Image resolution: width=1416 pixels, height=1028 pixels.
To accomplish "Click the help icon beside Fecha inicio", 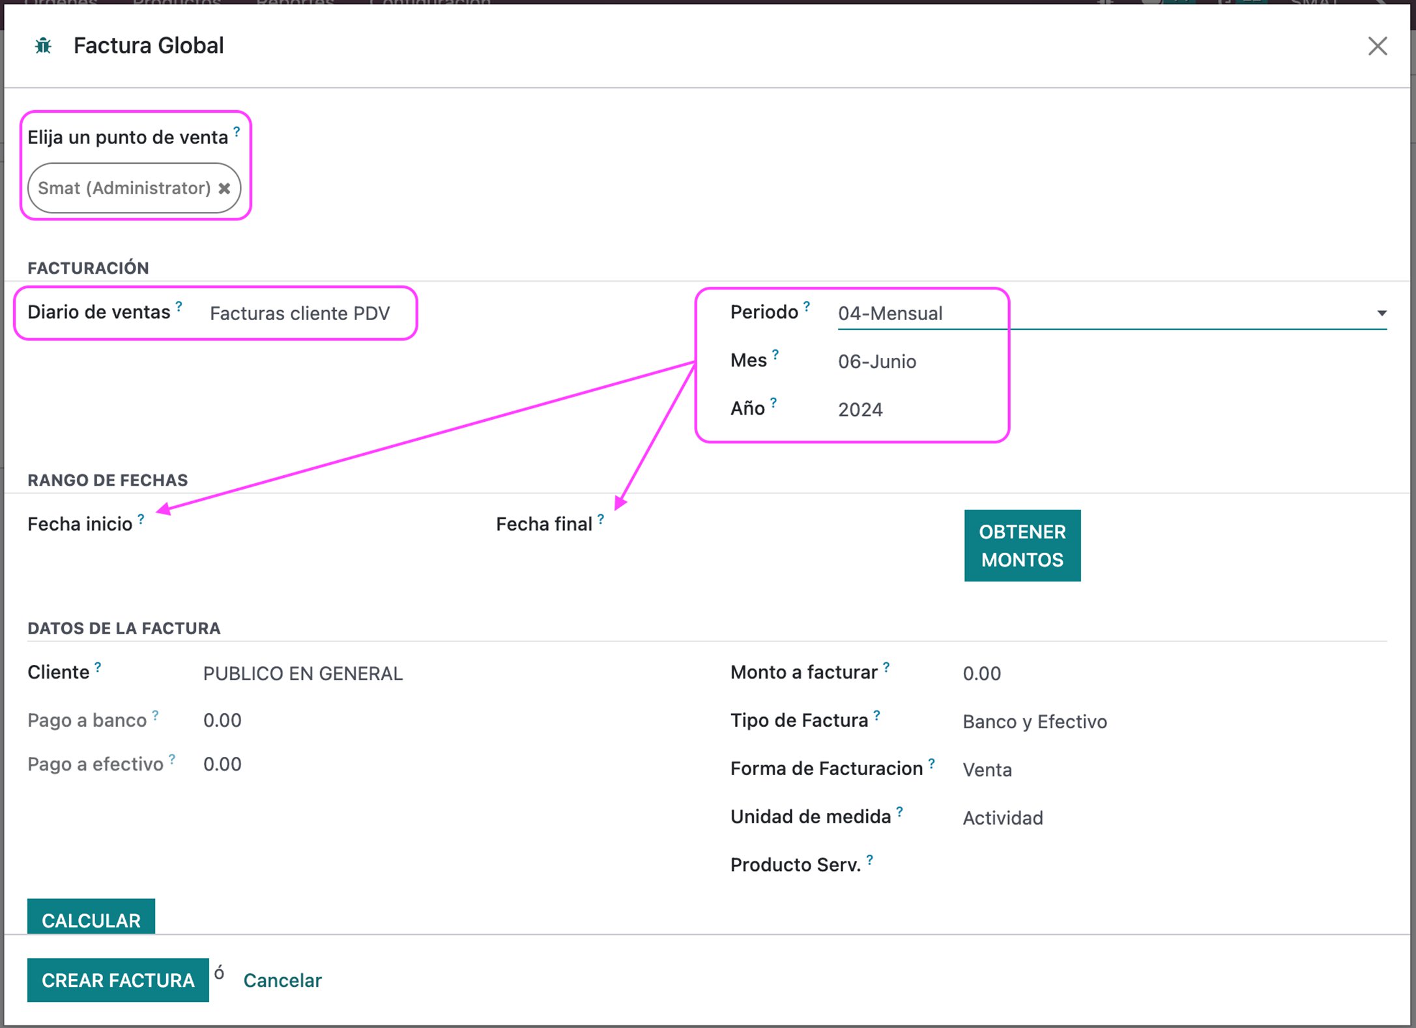I will (x=141, y=519).
